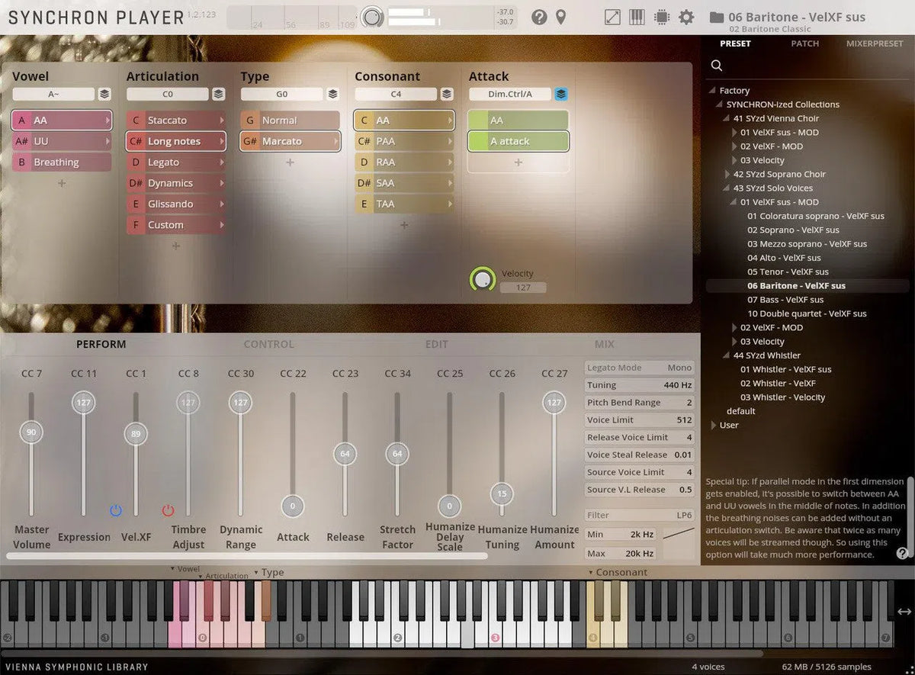This screenshot has width=915, height=675.
Task: Open the Synchron Player settings gear
Action: pyautogui.click(x=685, y=16)
